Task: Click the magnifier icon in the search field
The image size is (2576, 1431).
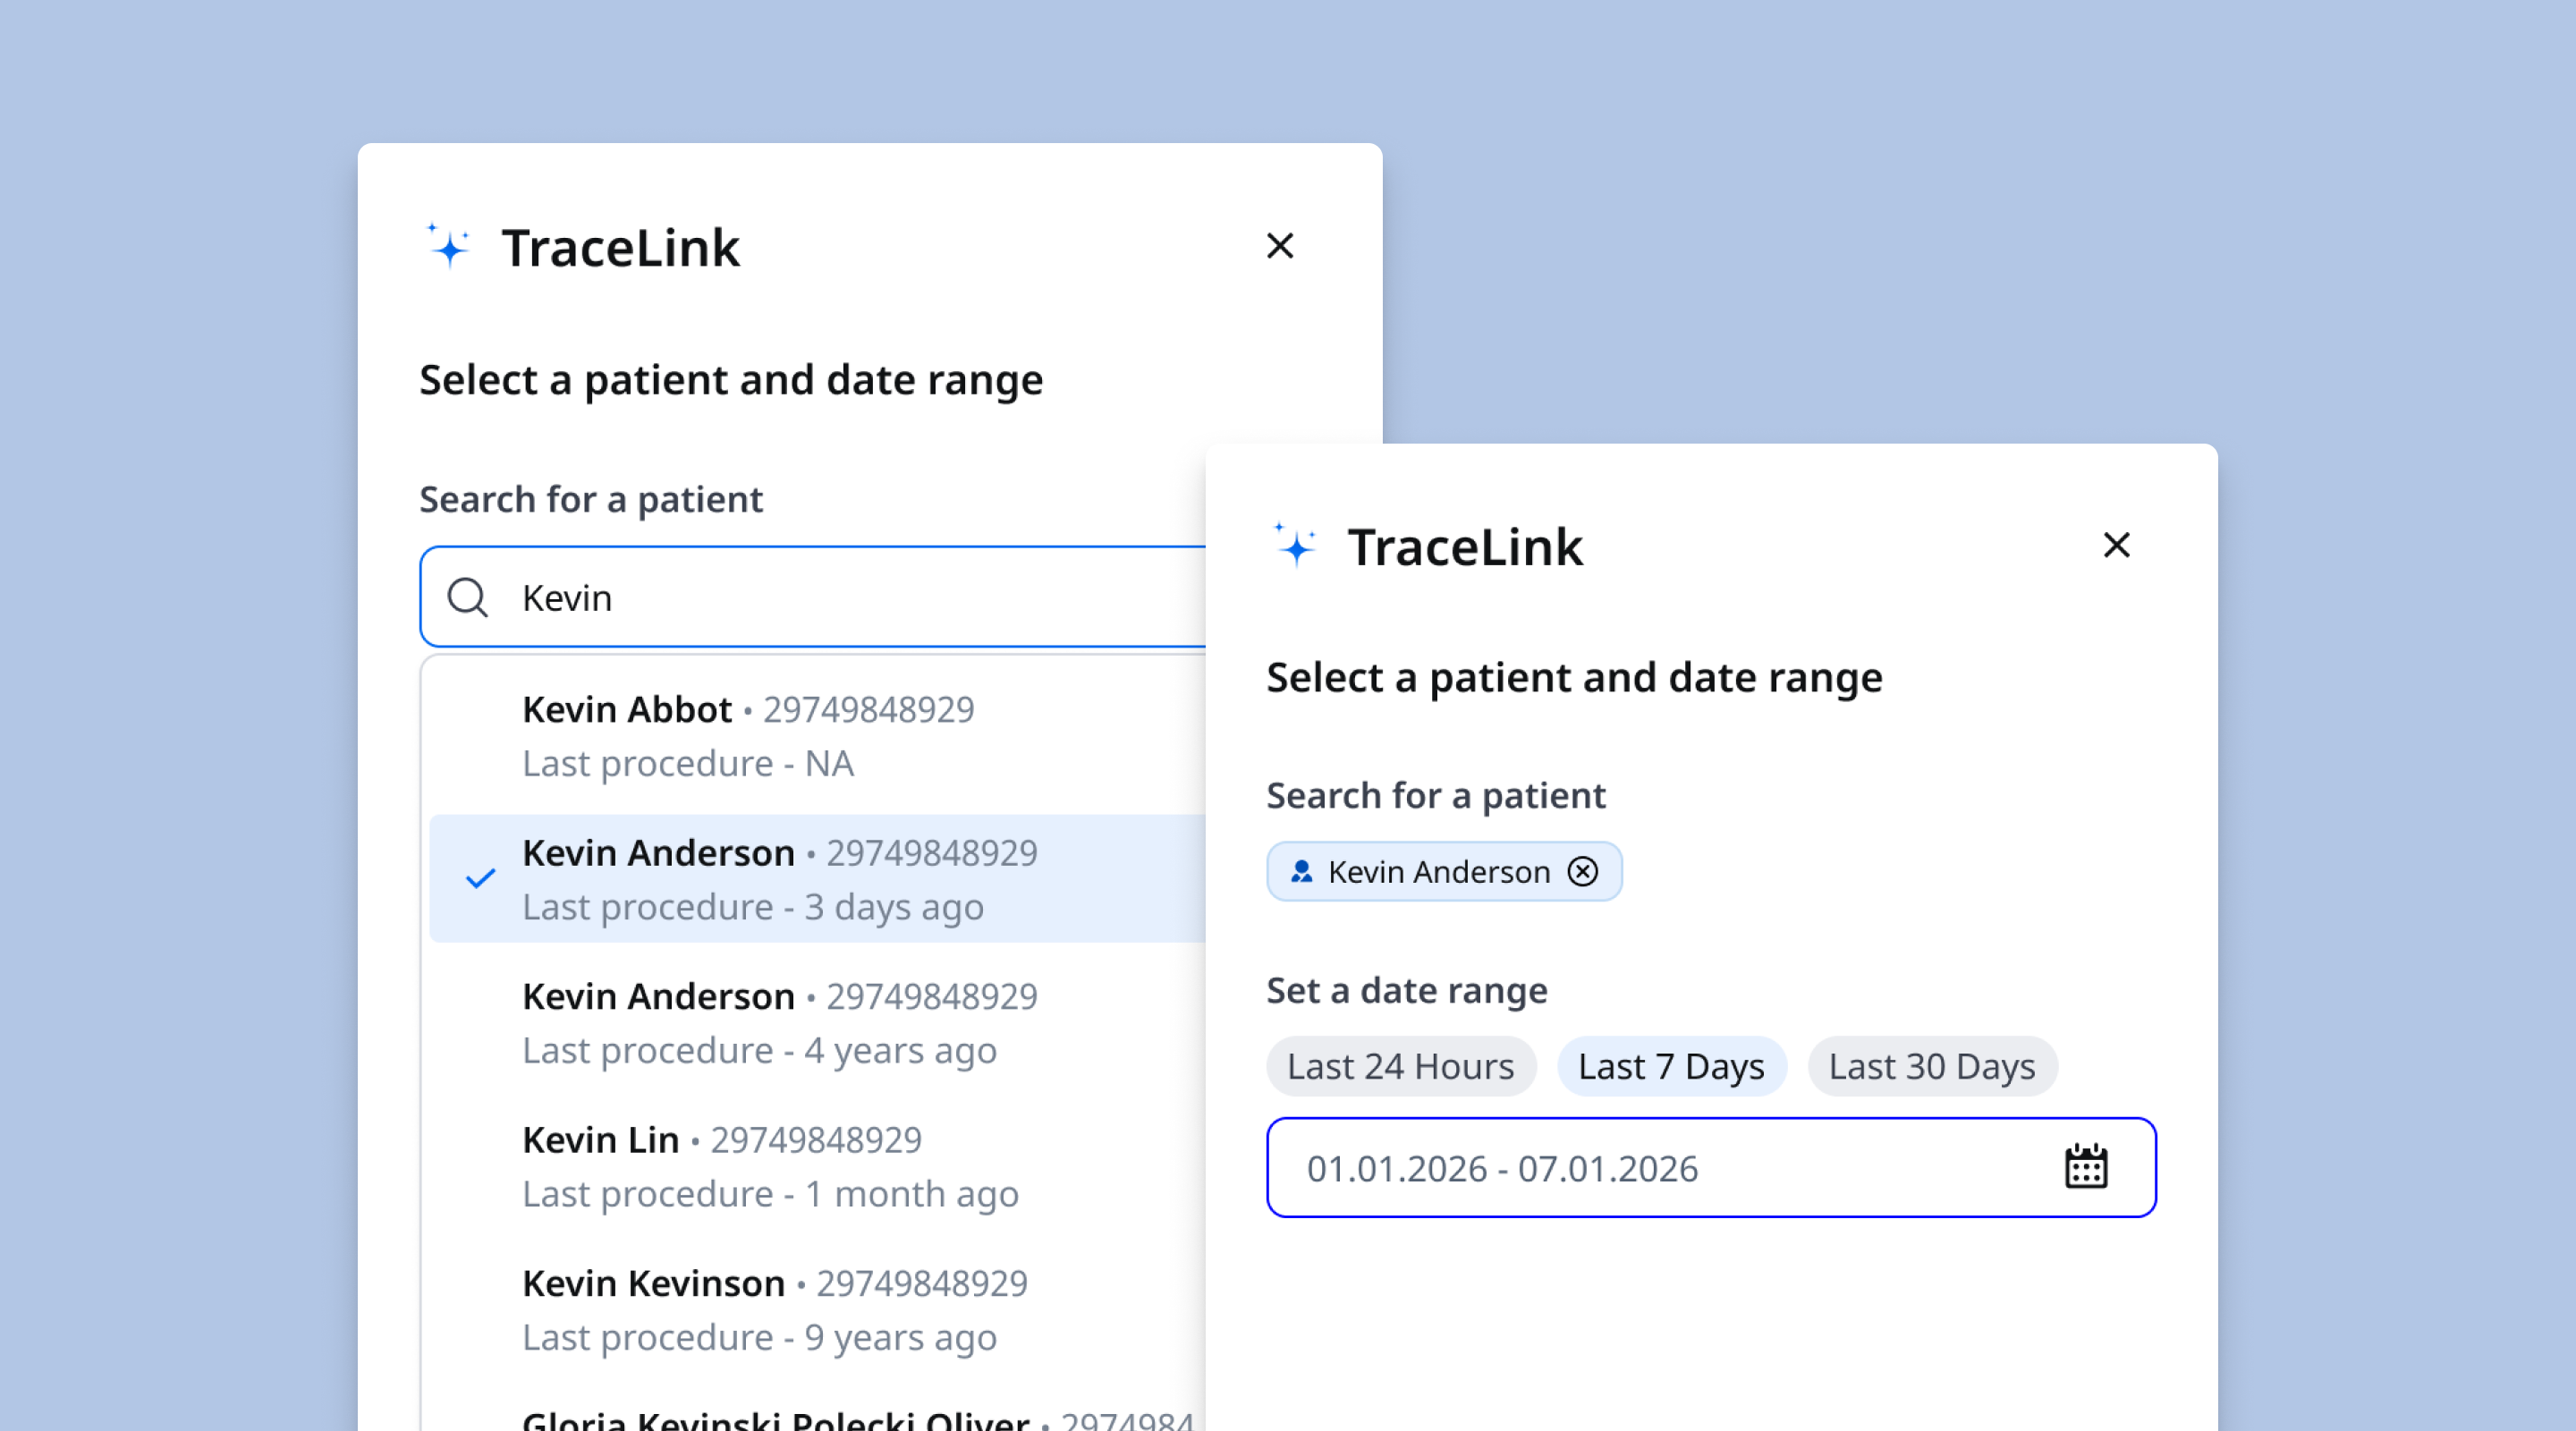Action: pyautogui.click(x=467, y=598)
